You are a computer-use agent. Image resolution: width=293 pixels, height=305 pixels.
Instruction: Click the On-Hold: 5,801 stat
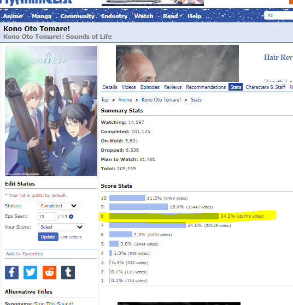coord(119,141)
